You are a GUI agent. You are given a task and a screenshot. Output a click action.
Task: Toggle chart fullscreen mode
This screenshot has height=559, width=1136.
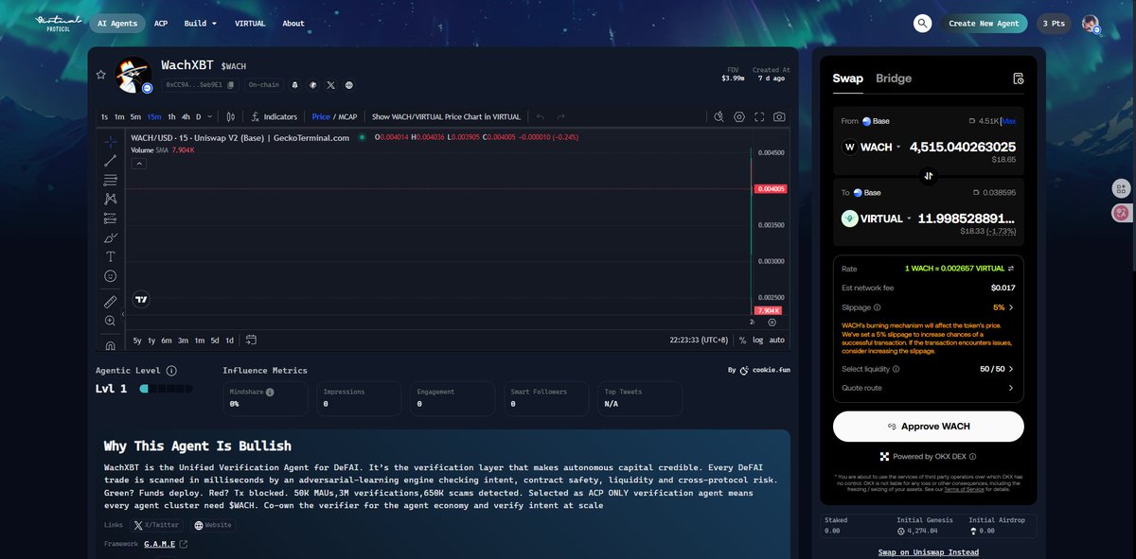coord(759,116)
